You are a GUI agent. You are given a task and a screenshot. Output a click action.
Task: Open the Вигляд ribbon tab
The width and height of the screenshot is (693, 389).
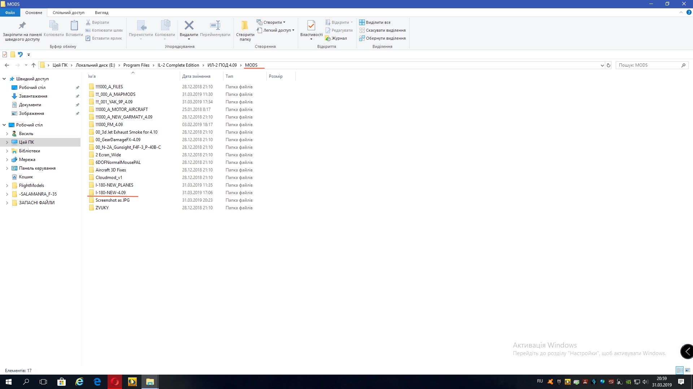click(101, 13)
